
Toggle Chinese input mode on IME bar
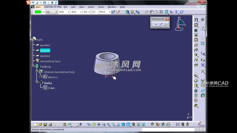pyautogui.click(x=33, y=3)
